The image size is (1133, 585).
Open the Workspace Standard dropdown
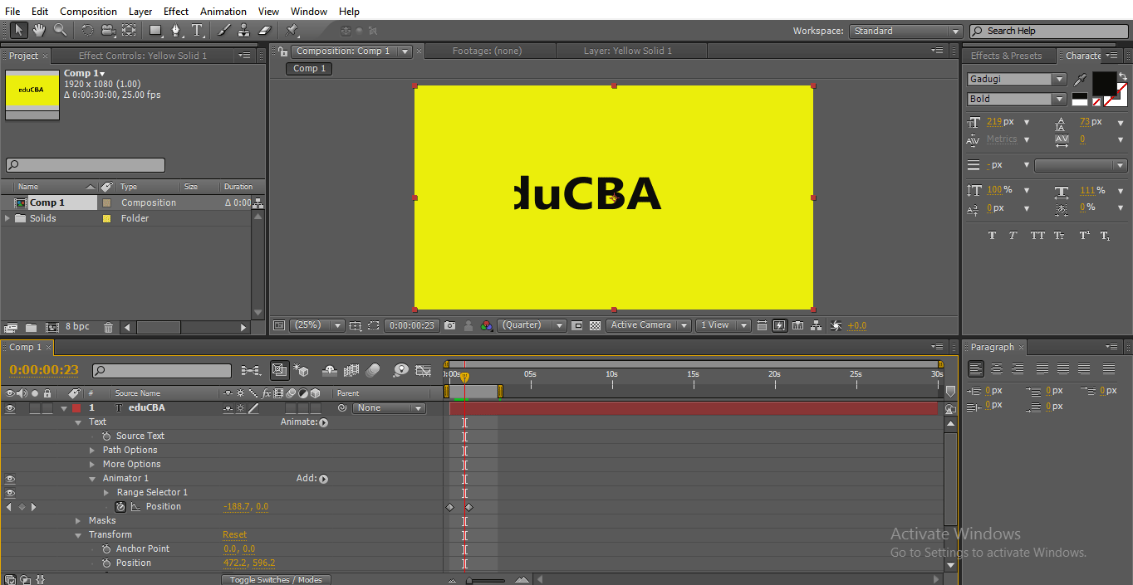point(905,31)
